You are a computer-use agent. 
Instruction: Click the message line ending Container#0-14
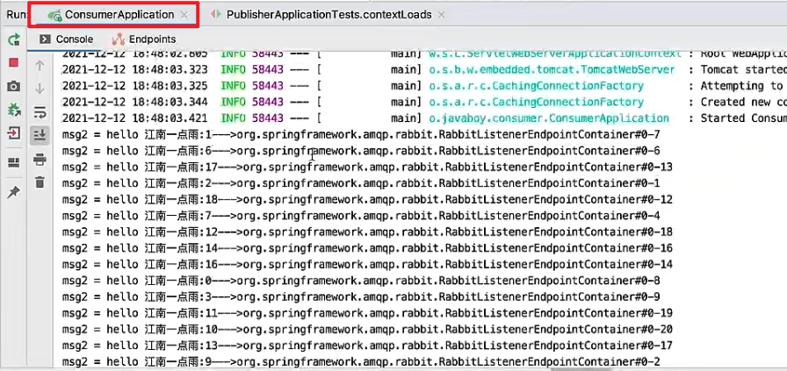coord(367,265)
